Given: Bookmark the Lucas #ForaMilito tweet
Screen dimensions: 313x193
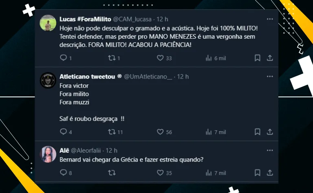Looking at the screenshot, I should [x=258, y=58].
